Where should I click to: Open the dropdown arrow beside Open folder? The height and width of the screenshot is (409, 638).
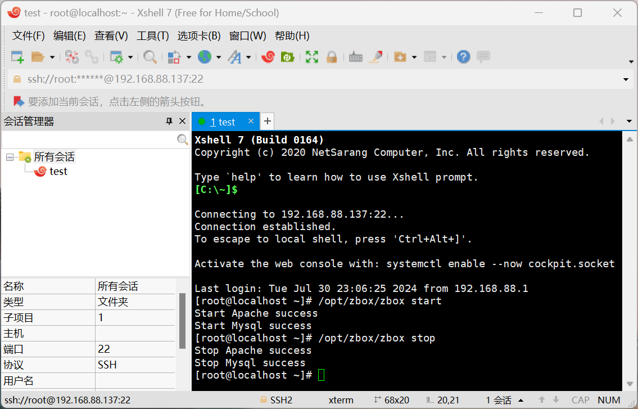click(52, 57)
